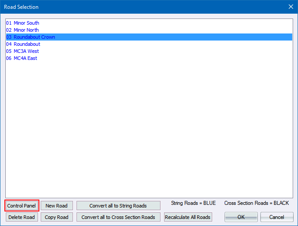Screen dimensions: 298x226
Task: Open the Control Panel
Action: click(22, 206)
